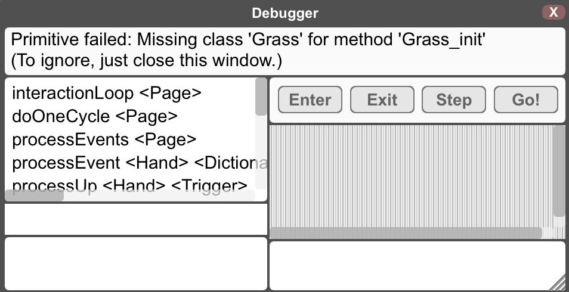Viewport: 569px width, 292px height.
Task: Click the call stack horizontal scrollbar thumb
Action: [35, 195]
